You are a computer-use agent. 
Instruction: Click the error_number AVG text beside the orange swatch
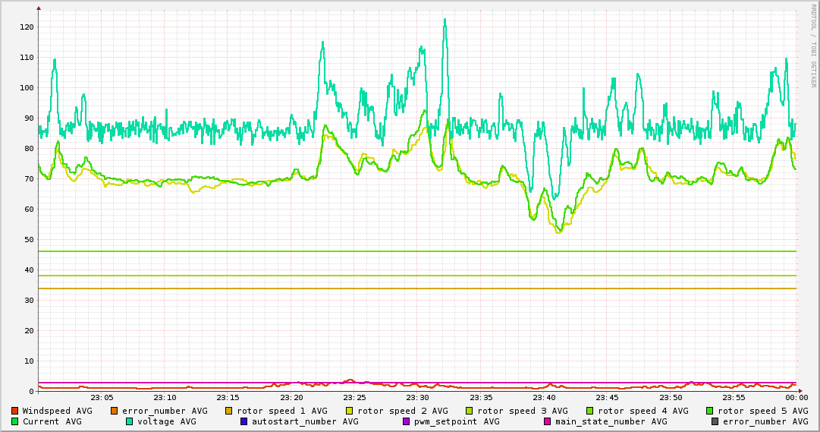(x=165, y=411)
